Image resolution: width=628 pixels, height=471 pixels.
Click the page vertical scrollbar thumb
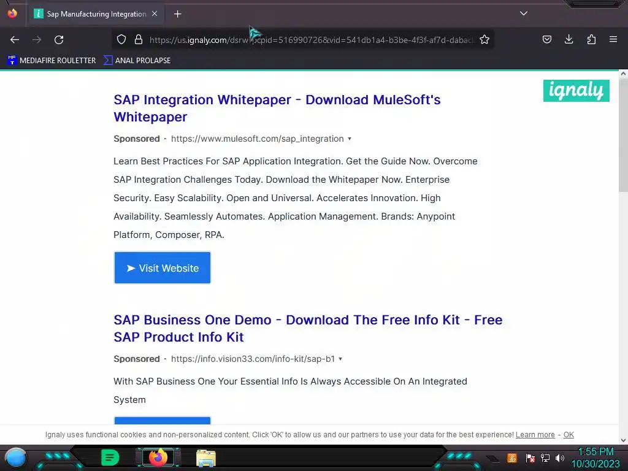(623, 134)
